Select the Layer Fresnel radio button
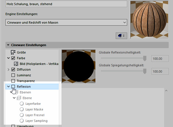173x127 pixels. pyautogui.click(x=22, y=115)
